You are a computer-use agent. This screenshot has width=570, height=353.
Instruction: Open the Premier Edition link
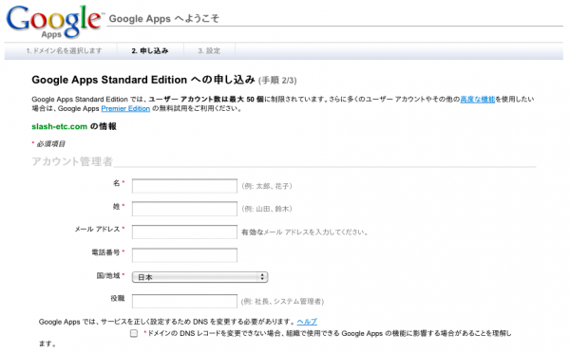[x=125, y=108]
